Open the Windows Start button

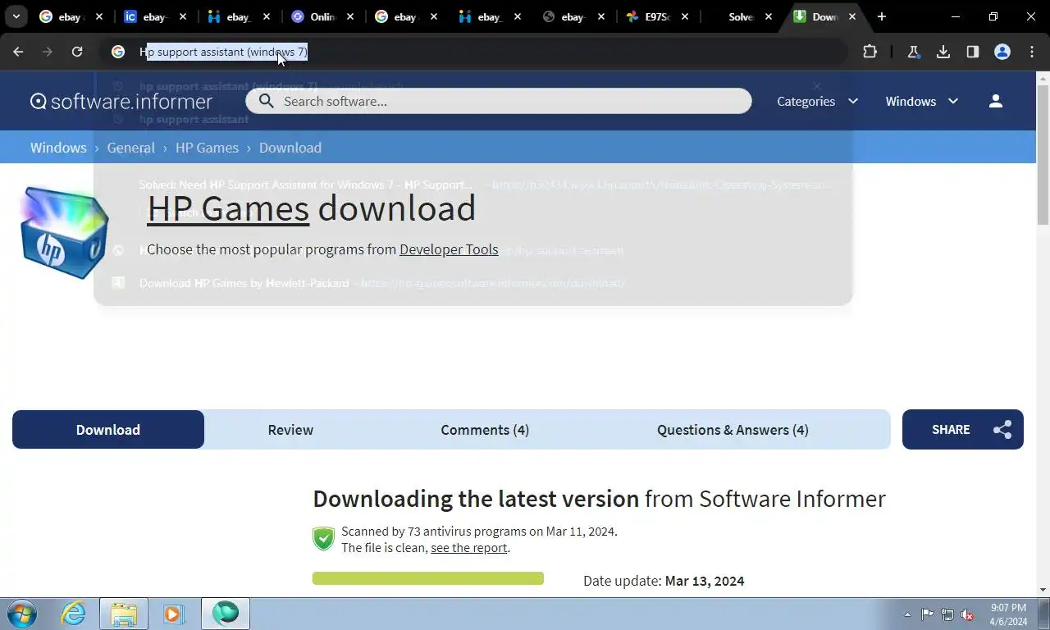(x=22, y=614)
